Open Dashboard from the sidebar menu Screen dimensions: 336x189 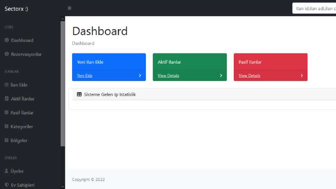(22, 40)
